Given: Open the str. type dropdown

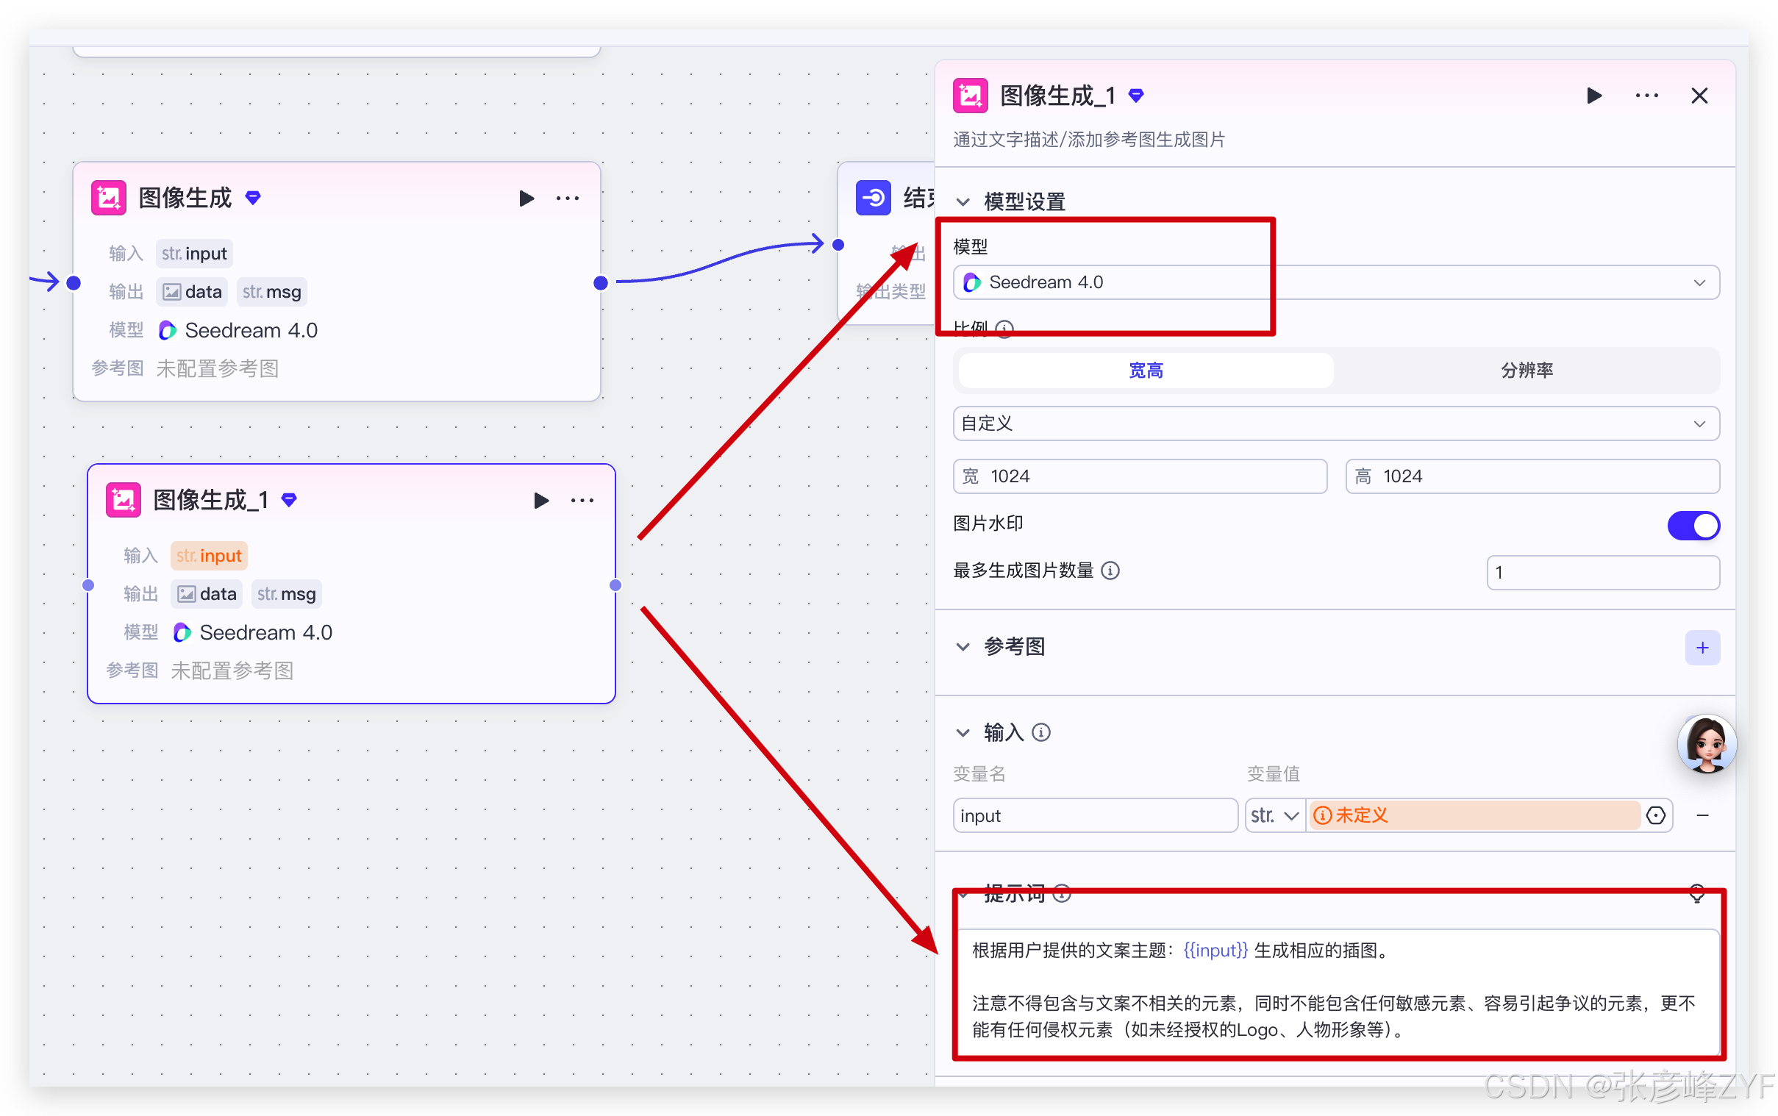Looking at the screenshot, I should click(x=1274, y=815).
